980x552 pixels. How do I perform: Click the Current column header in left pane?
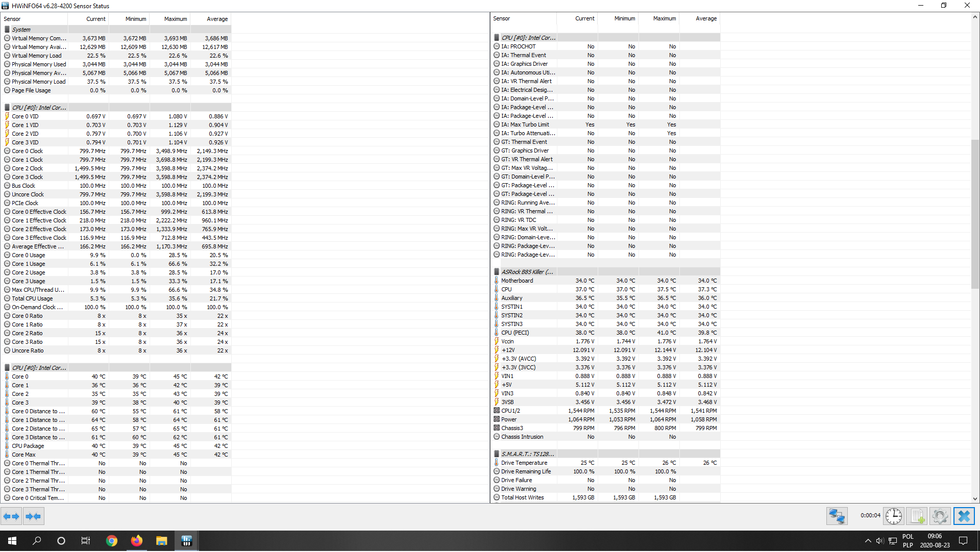click(88, 19)
